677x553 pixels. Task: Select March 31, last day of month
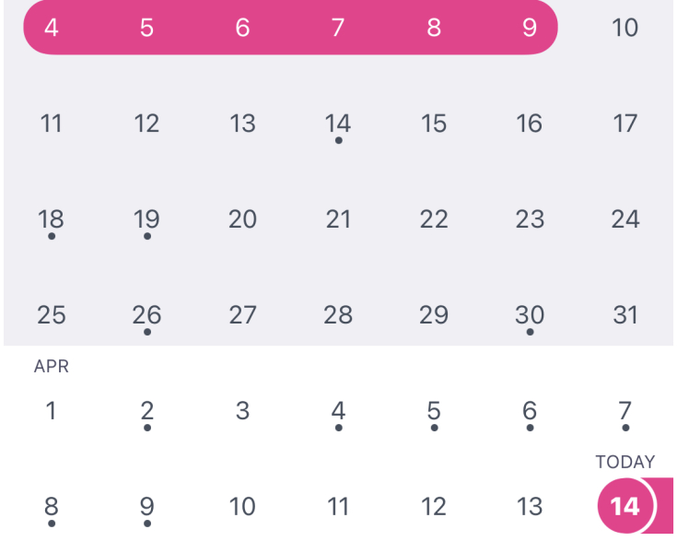[x=624, y=315]
